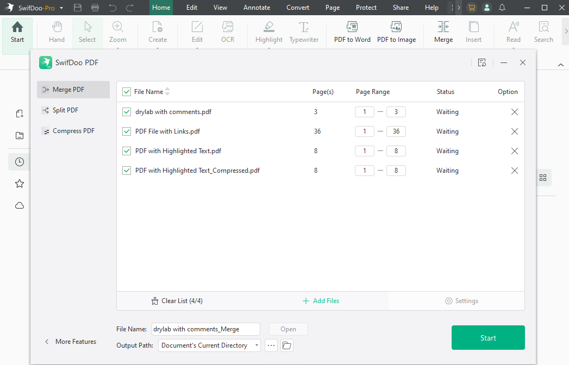This screenshot has height=365, width=569.
Task: Toggle the select-all File Name checkbox
Action: pyautogui.click(x=127, y=92)
